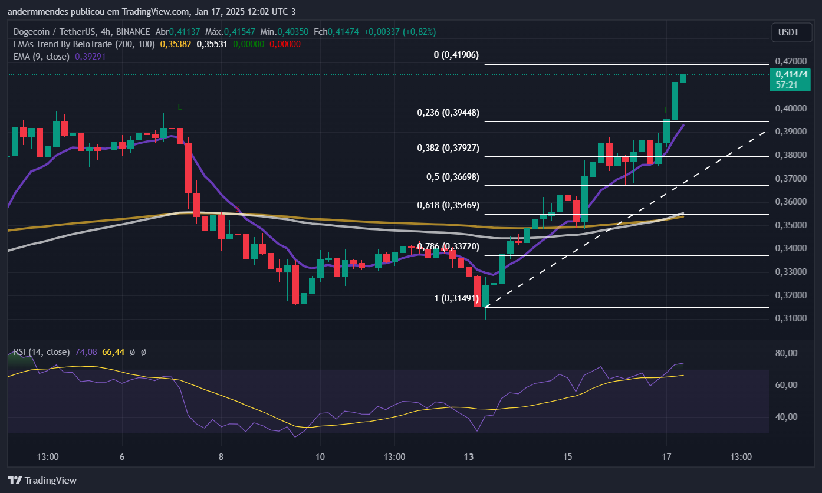The height and width of the screenshot is (493, 822).
Task: Click 80,00 on the RSI scale
Action: (x=787, y=353)
